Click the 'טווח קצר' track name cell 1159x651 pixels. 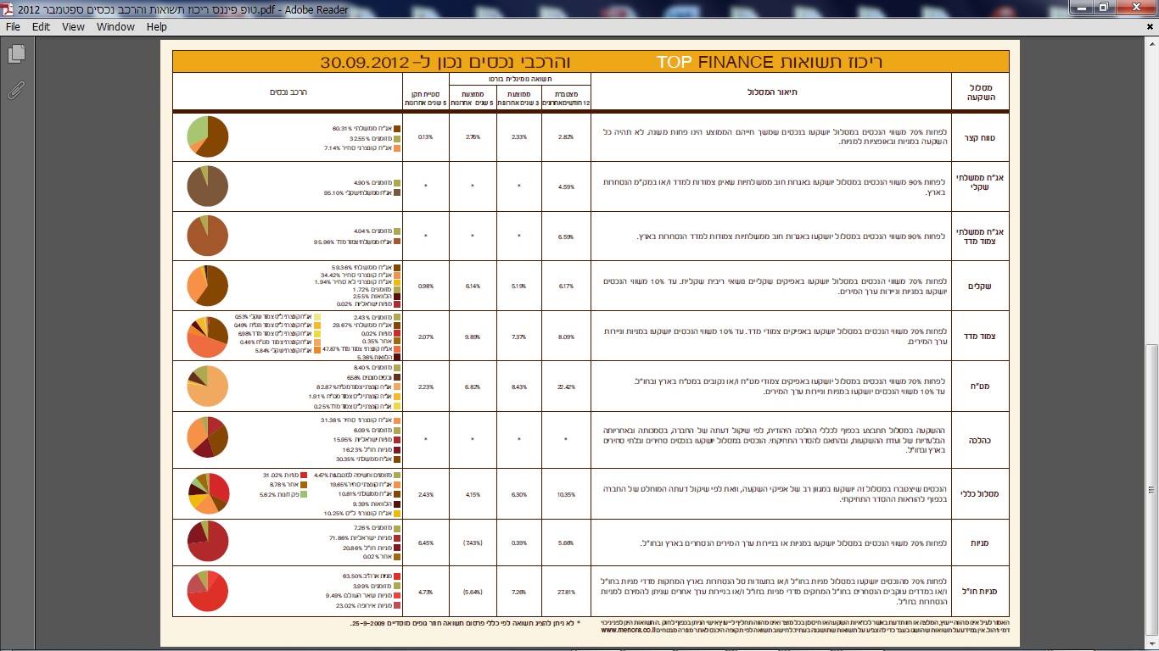coord(980,136)
